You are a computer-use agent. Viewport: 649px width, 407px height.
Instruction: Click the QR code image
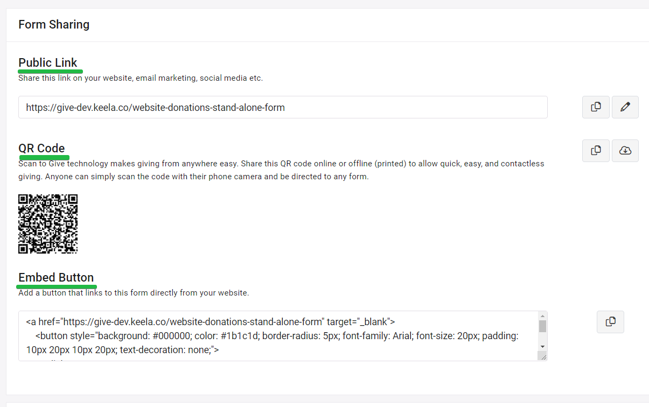(48, 224)
